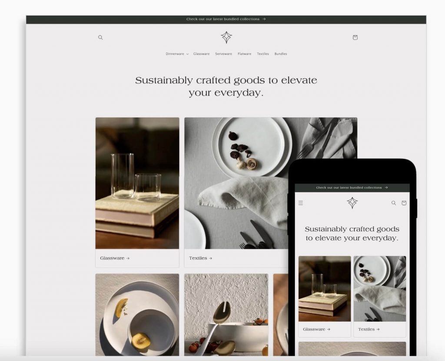This screenshot has height=361, width=445.
Task: Tap the phone Textiles collection link
Action: tap(369, 329)
